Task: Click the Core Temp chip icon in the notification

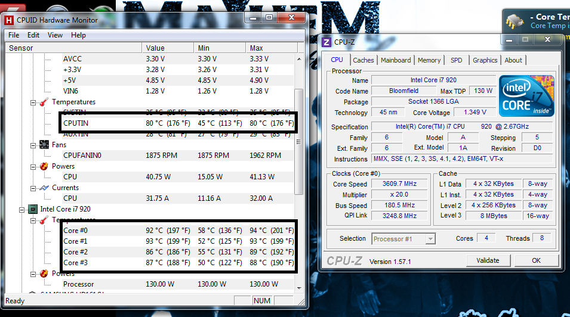Action: 513,21
